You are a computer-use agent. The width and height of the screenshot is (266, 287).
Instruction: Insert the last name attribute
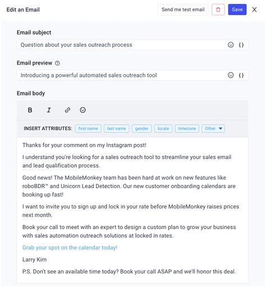[x=116, y=129]
